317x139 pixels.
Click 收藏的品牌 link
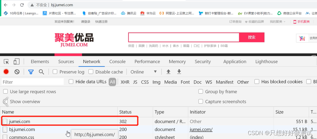[254, 22]
